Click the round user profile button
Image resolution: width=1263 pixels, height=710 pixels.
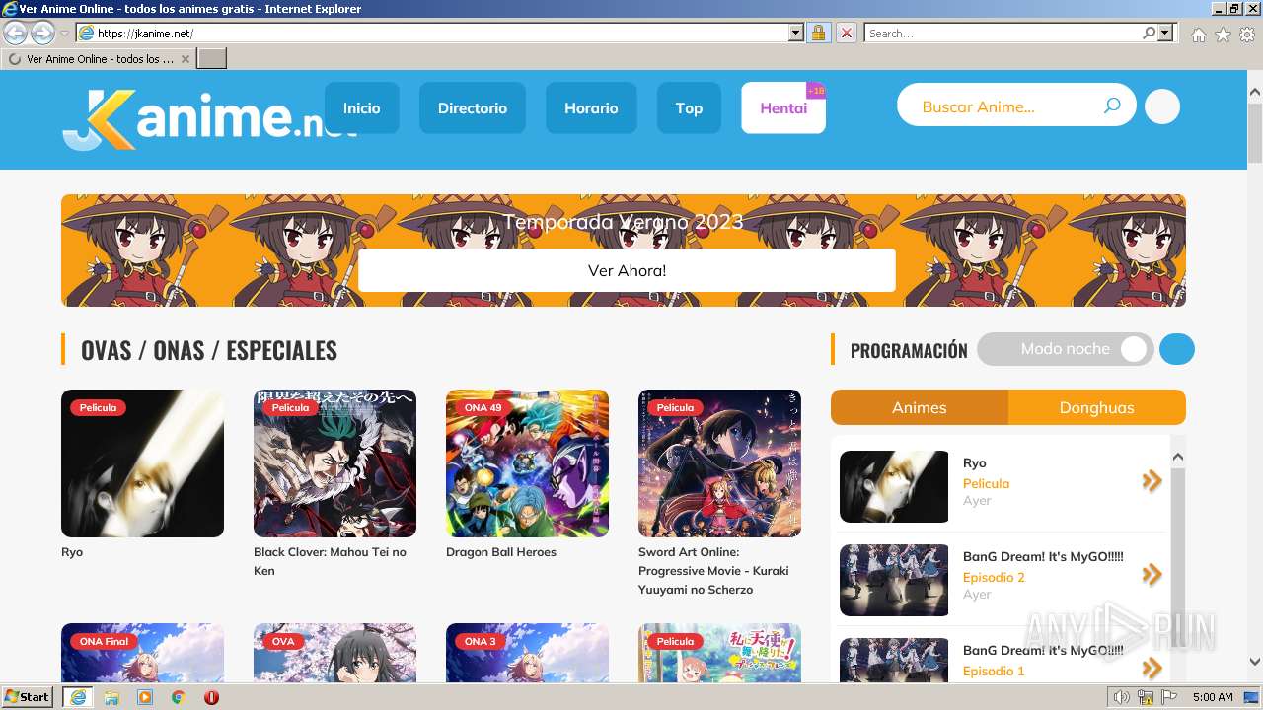1162,106
